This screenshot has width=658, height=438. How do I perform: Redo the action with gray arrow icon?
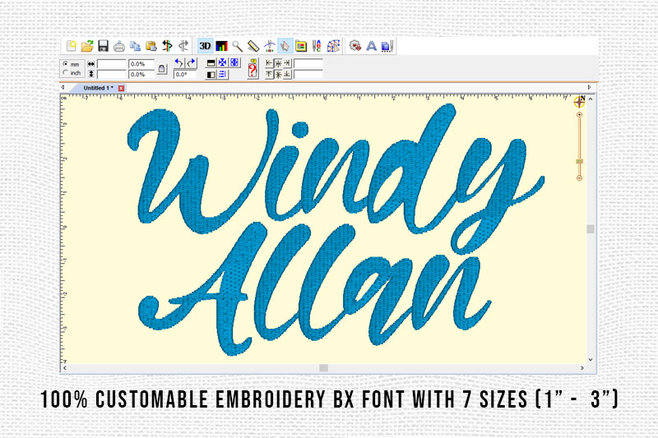pyautogui.click(x=183, y=46)
